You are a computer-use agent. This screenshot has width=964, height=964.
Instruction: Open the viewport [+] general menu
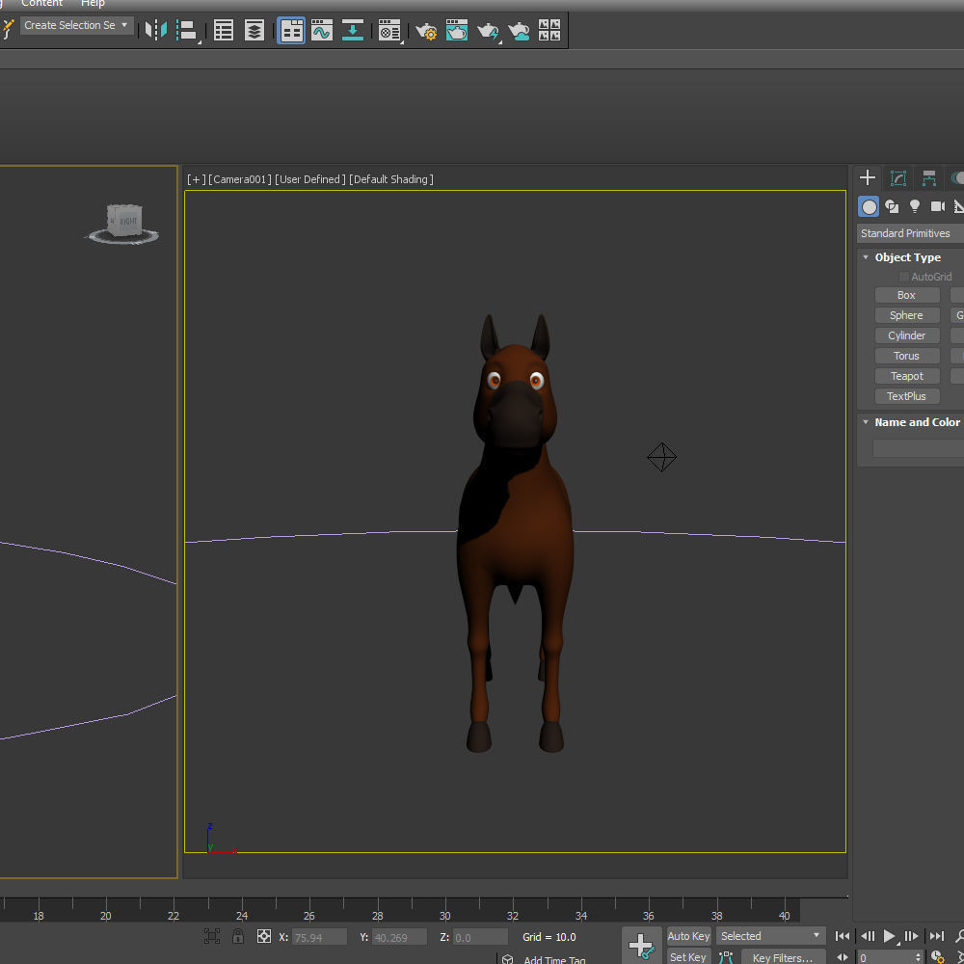point(196,179)
